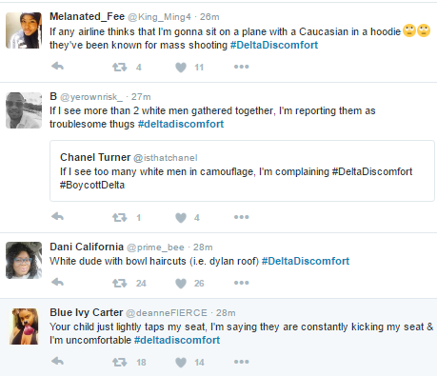The height and width of the screenshot is (376, 437).
Task: Open more options on Melanated_Fee's tweet
Action: (x=242, y=67)
